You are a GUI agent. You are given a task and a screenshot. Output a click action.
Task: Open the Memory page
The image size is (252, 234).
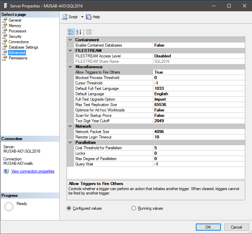point(15,26)
